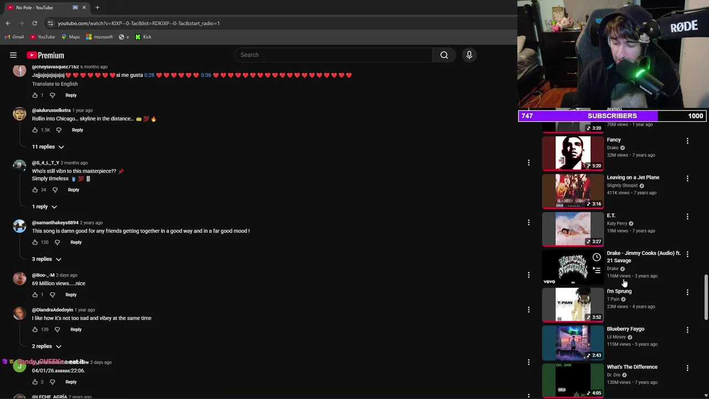Open the I'm Sprung video title

click(x=619, y=291)
